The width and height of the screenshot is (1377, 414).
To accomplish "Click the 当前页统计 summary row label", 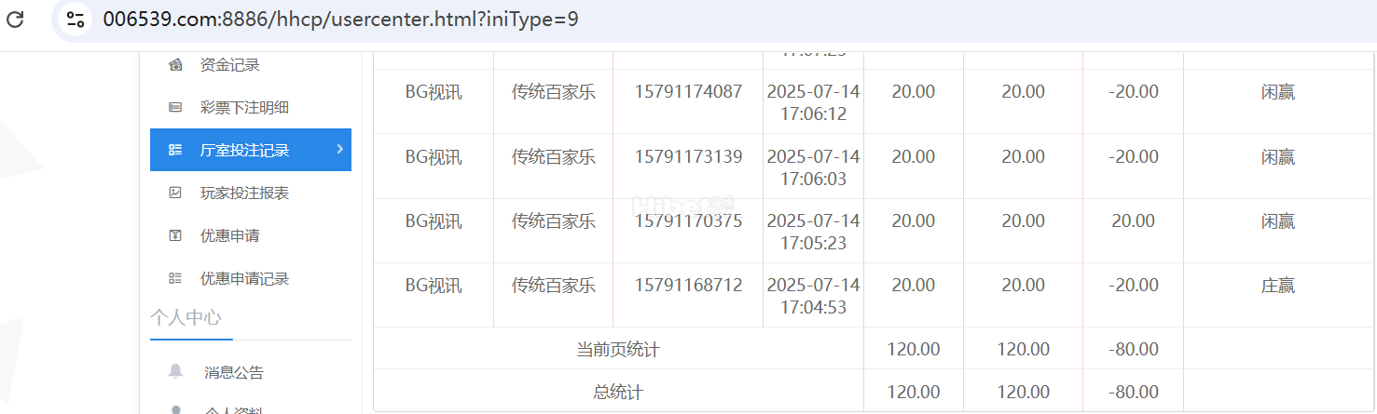I will tap(618, 350).
